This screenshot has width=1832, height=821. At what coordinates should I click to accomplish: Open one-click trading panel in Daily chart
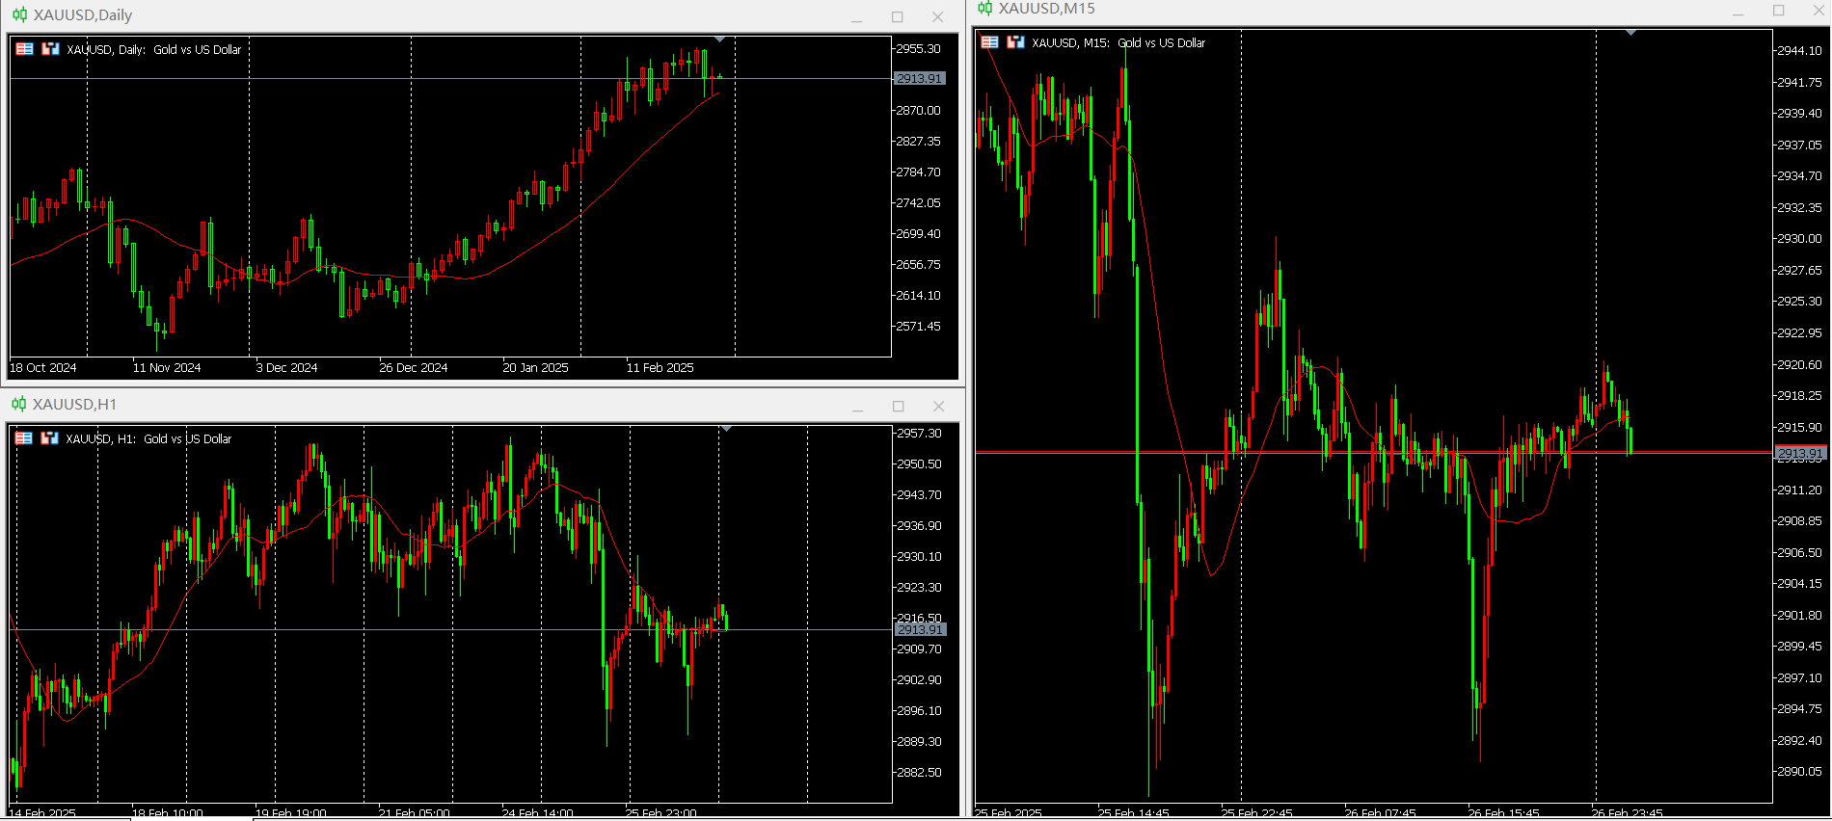[25, 49]
